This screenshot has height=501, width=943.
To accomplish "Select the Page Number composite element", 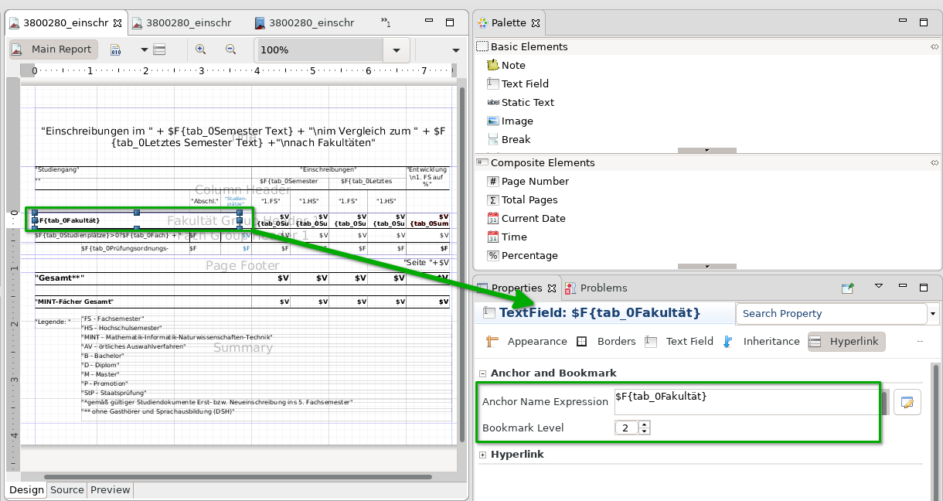I will pyautogui.click(x=528, y=181).
